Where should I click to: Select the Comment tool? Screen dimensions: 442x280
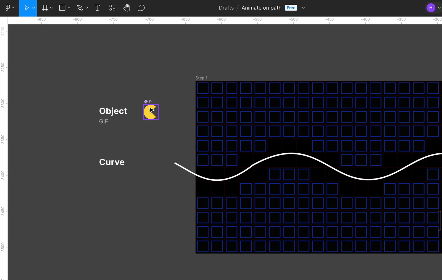141,8
